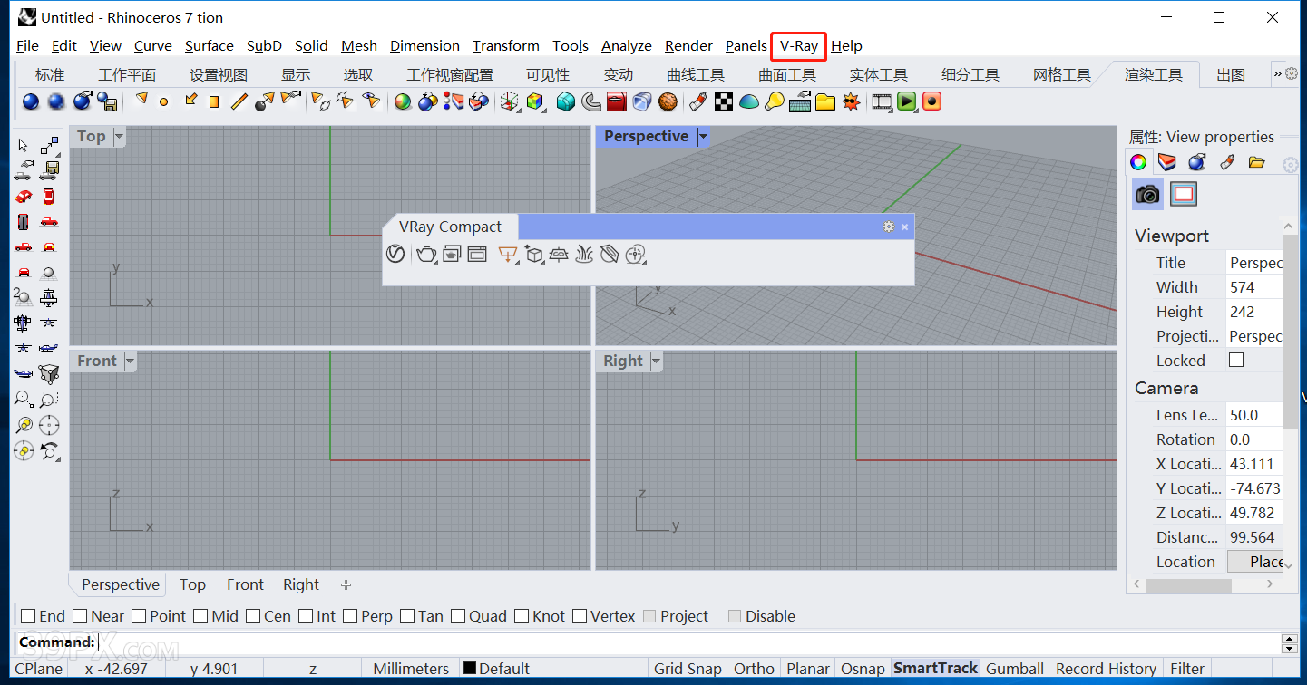Open the Projection dropdown in Viewport properties
The width and height of the screenshot is (1307, 685).
tap(1255, 336)
